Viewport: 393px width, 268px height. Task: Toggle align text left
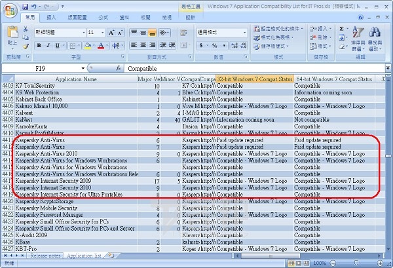tap(134, 45)
